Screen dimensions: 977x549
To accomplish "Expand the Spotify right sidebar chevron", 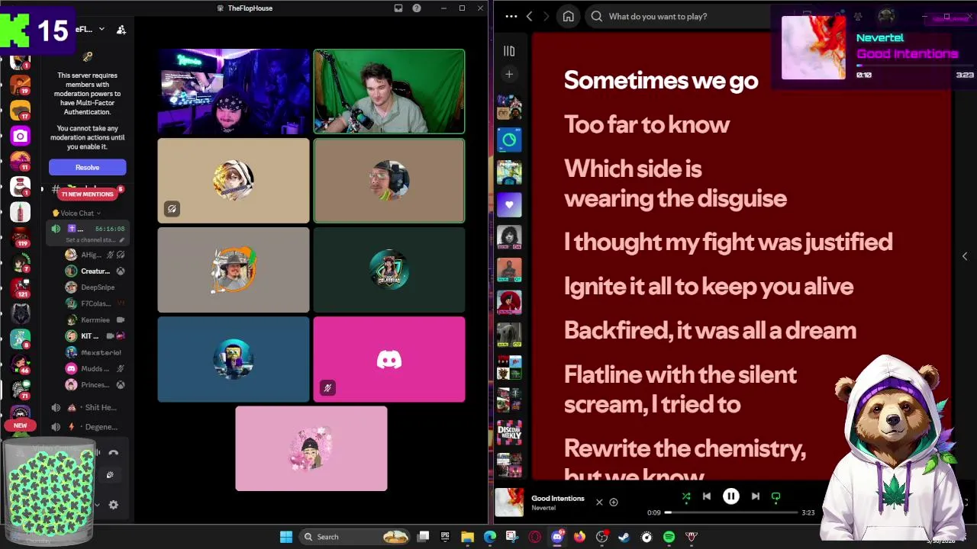I will tap(965, 256).
